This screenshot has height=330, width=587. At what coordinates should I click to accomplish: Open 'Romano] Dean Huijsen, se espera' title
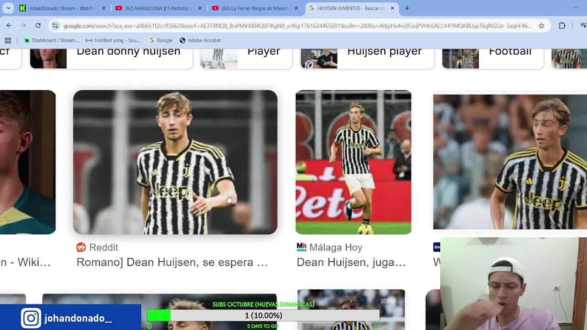pos(172,262)
